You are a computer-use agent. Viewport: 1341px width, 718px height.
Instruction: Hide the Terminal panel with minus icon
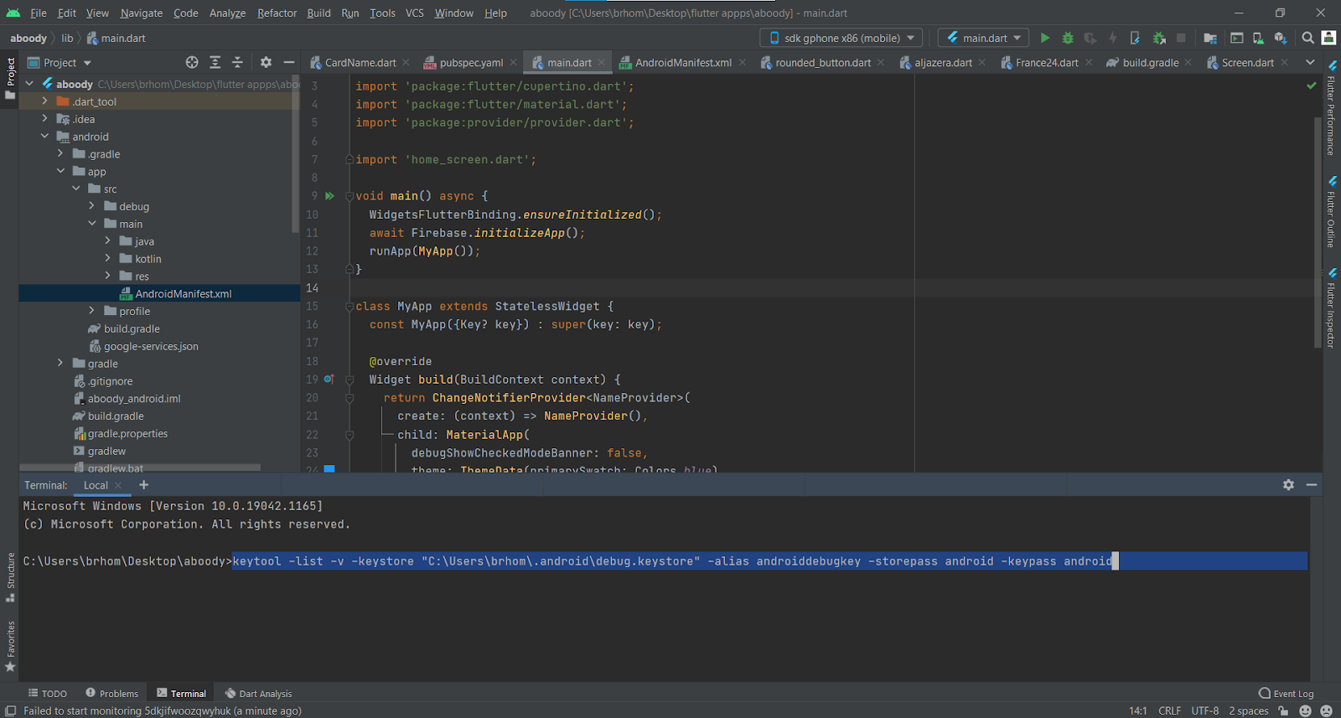click(1312, 485)
